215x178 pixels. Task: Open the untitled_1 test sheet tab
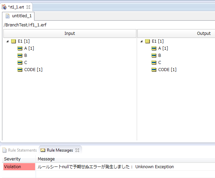tap(19, 16)
